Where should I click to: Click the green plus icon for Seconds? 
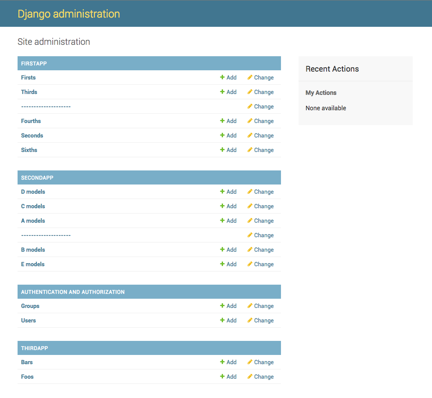[x=222, y=135]
